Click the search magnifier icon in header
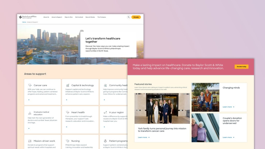The height and width of the screenshot is (149, 265). pyautogui.click(x=129, y=17)
